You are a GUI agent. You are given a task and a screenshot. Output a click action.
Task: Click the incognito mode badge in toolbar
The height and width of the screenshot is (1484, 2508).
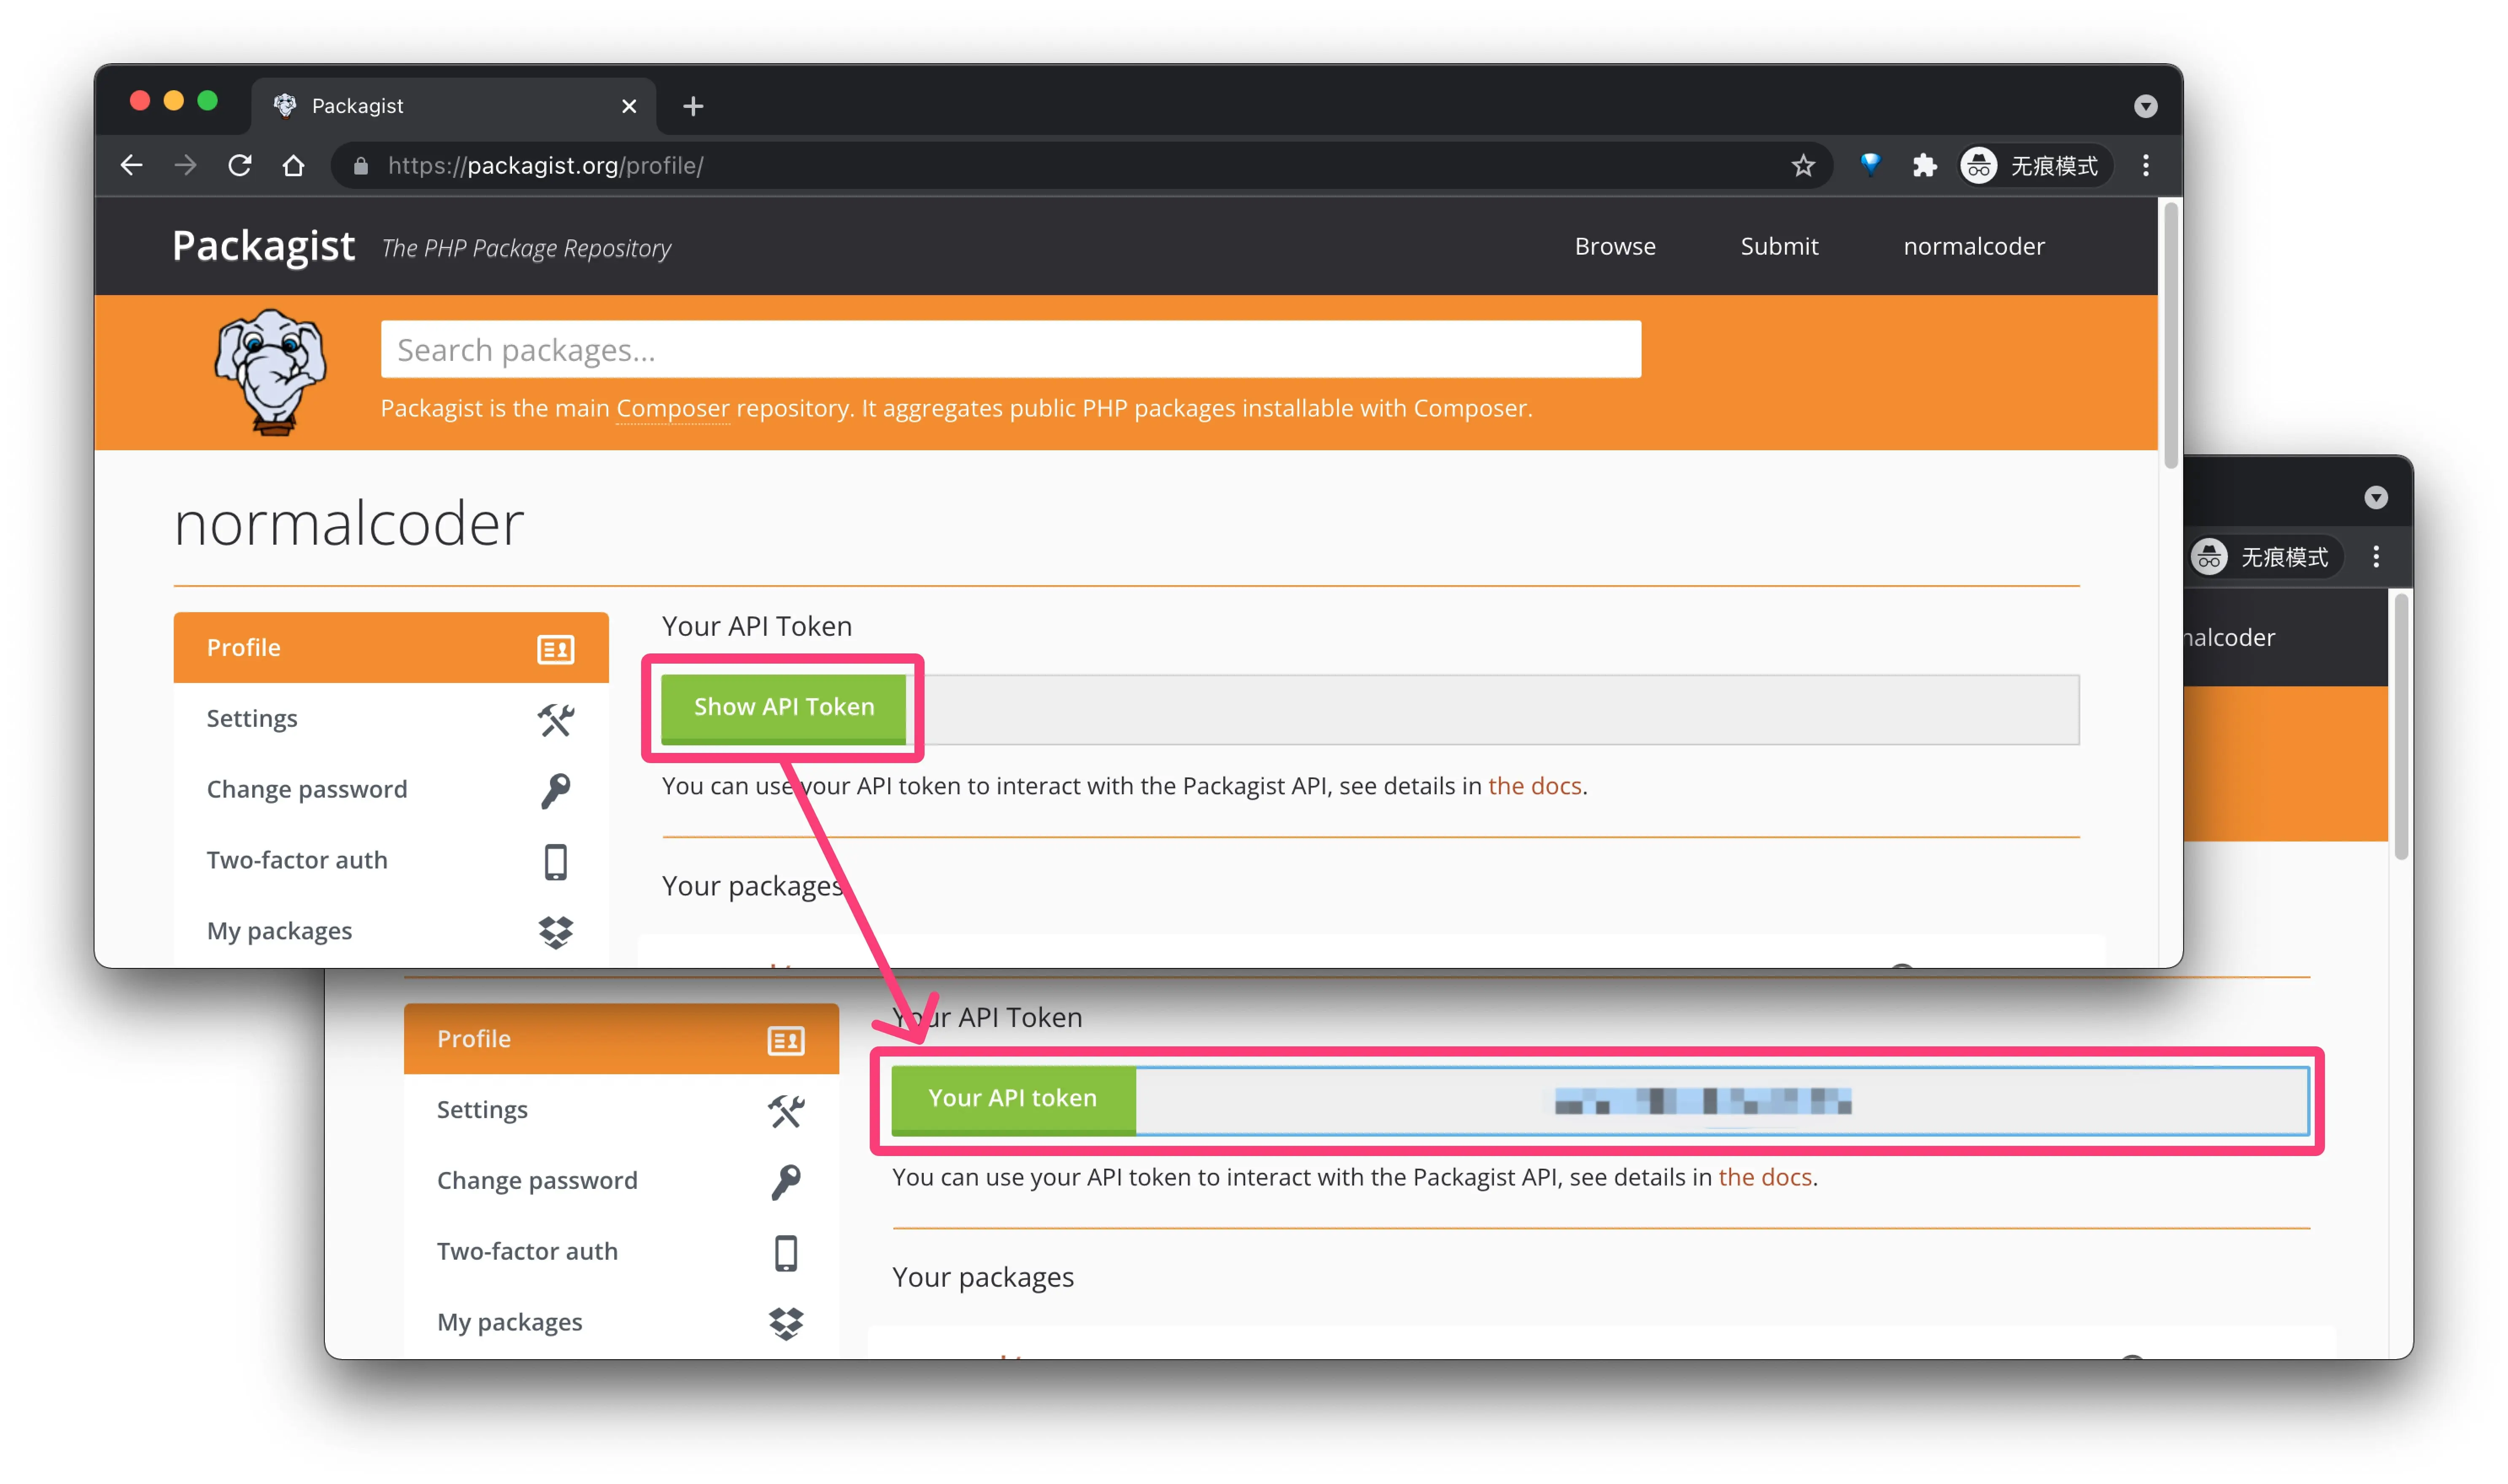pos(2032,165)
